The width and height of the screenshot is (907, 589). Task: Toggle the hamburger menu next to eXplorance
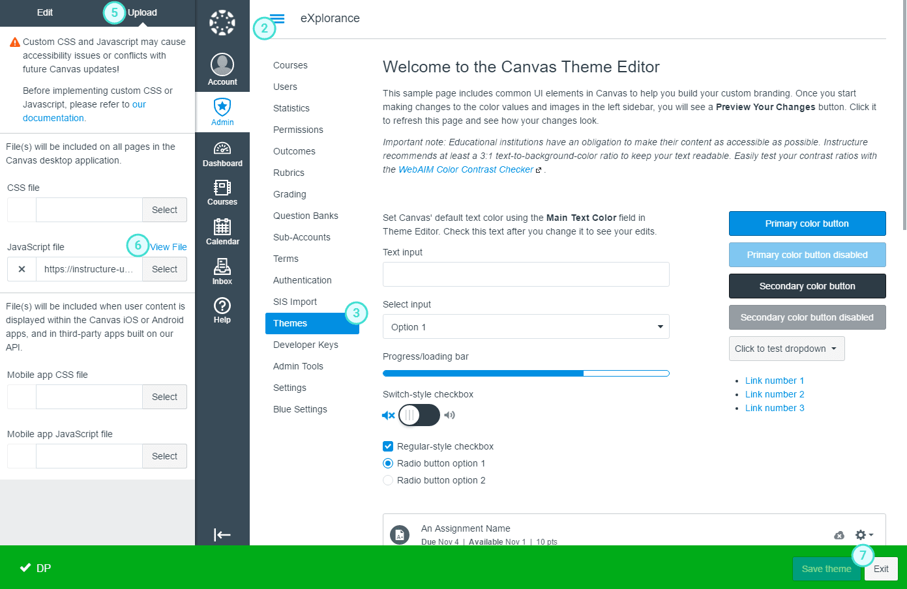tap(277, 18)
